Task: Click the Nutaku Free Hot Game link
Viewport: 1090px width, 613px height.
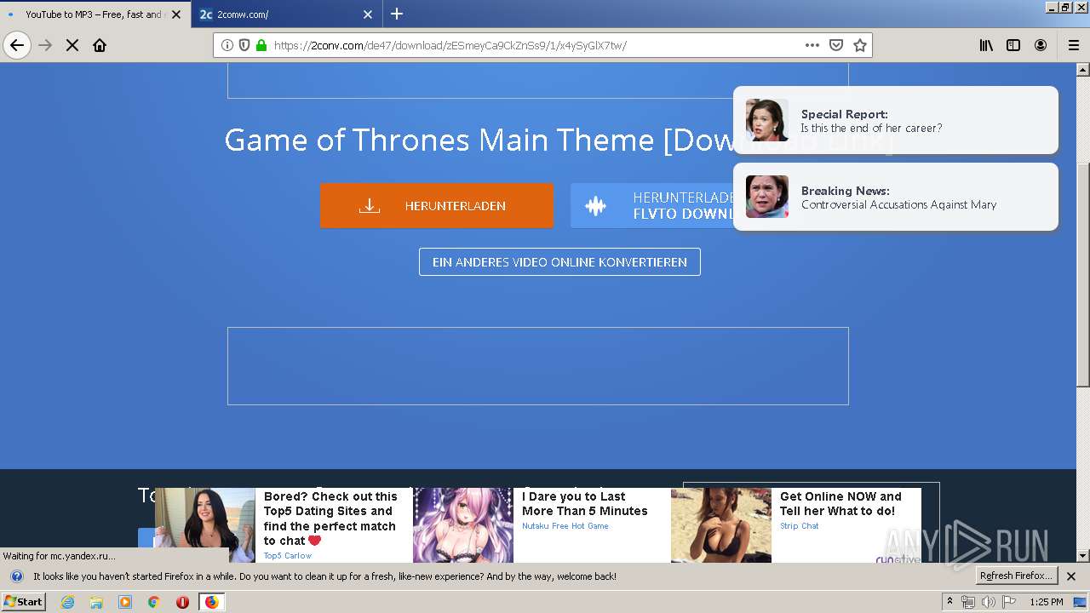Action: tap(565, 526)
